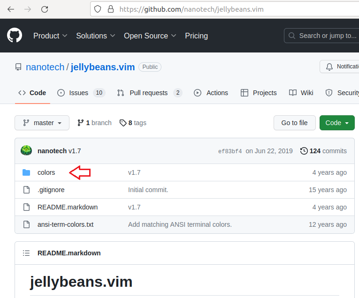Screen dimensions: 359x298
Task: Click the jellybeans.vim readme title heading
Action: tap(81, 282)
